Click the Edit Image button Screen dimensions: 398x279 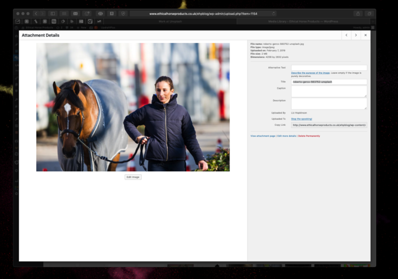pos(133,177)
